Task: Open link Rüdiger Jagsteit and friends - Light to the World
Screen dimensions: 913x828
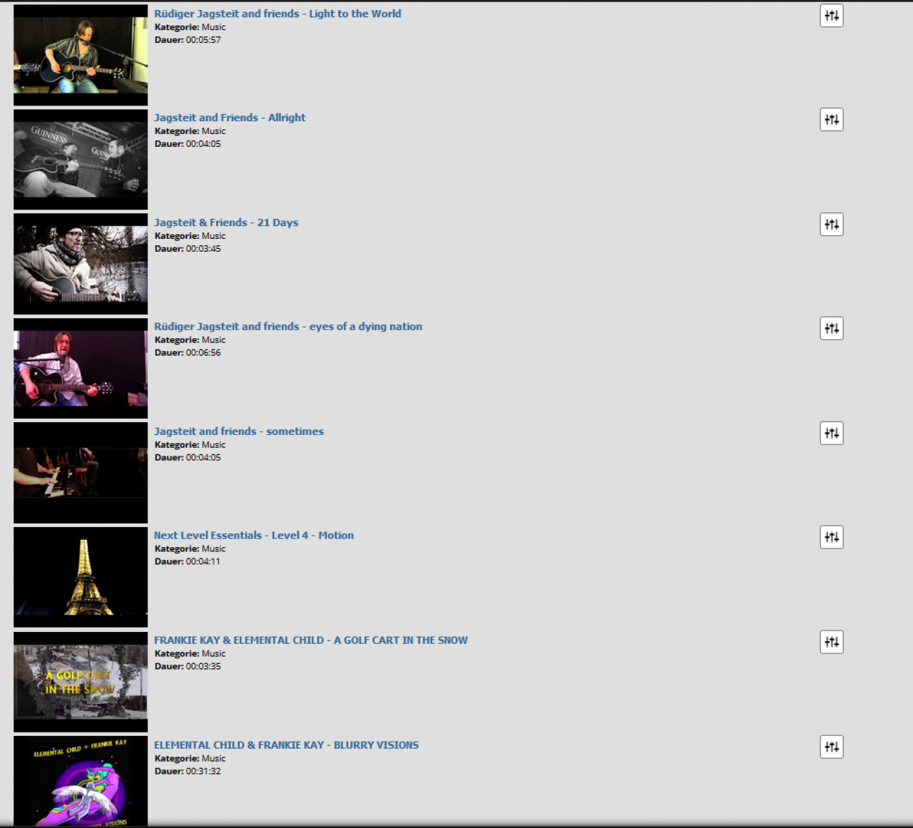Action: pos(277,14)
